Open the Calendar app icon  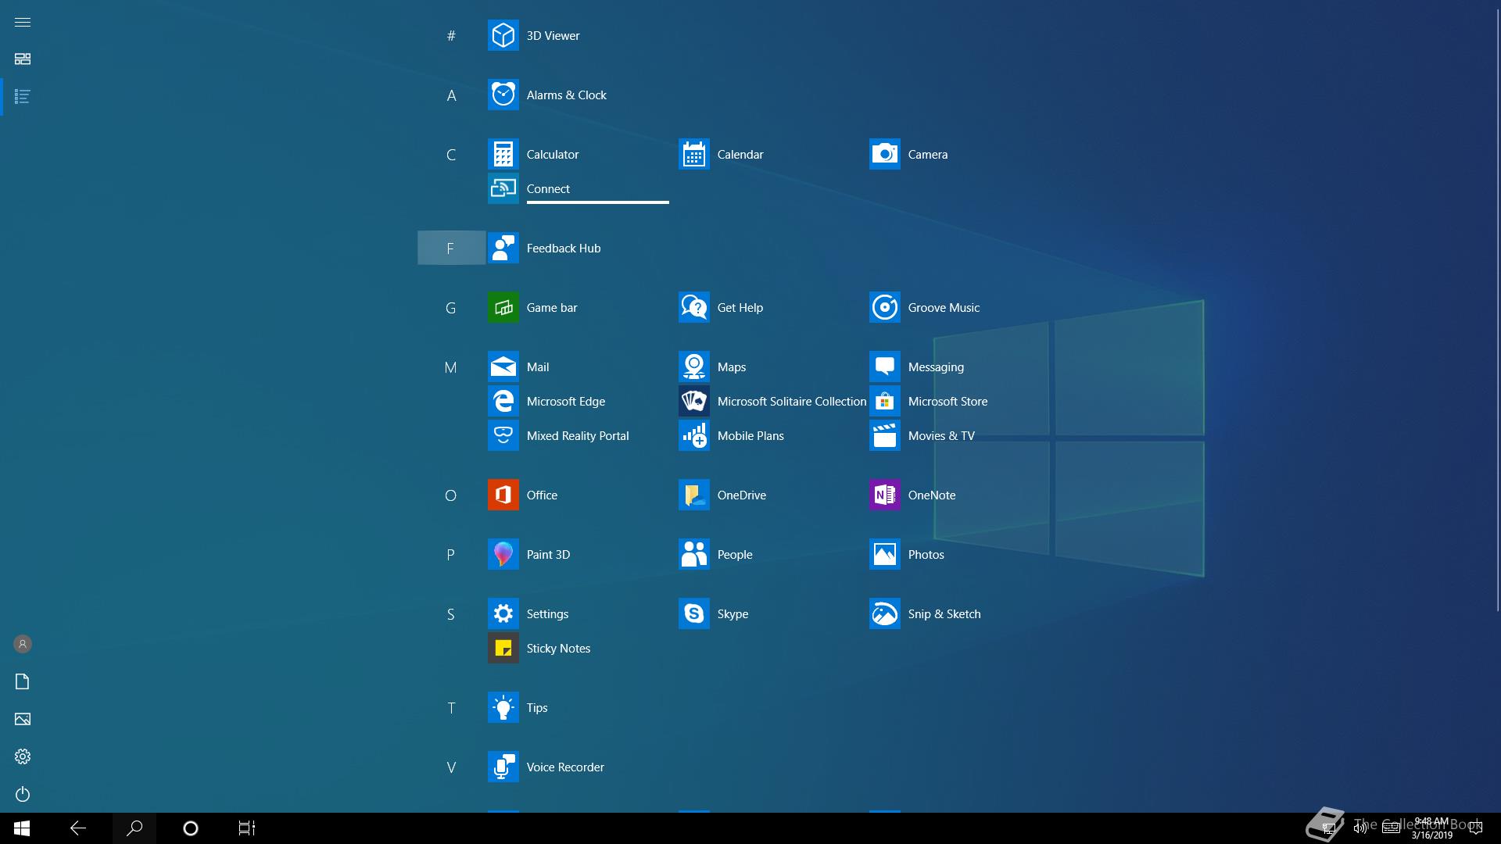click(x=693, y=154)
